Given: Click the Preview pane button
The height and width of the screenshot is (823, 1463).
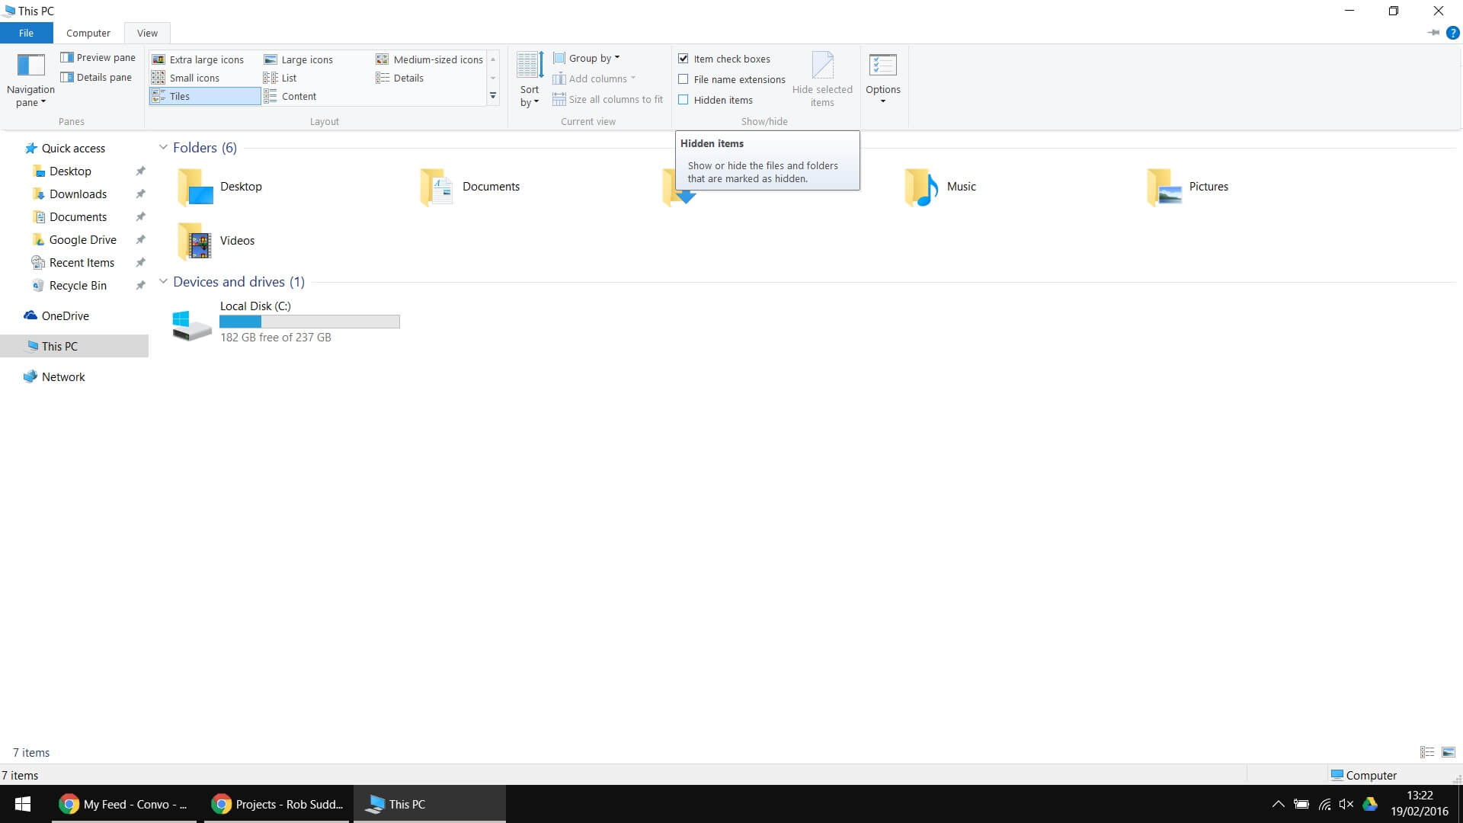Looking at the screenshot, I should pos(98,57).
